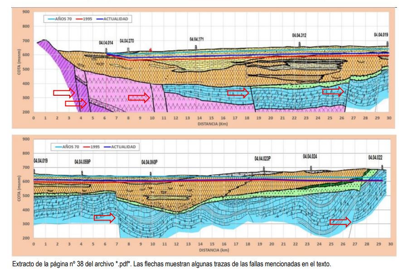Click the well label 04.04.022
This screenshot has width=402, height=274.
[x=375, y=157]
